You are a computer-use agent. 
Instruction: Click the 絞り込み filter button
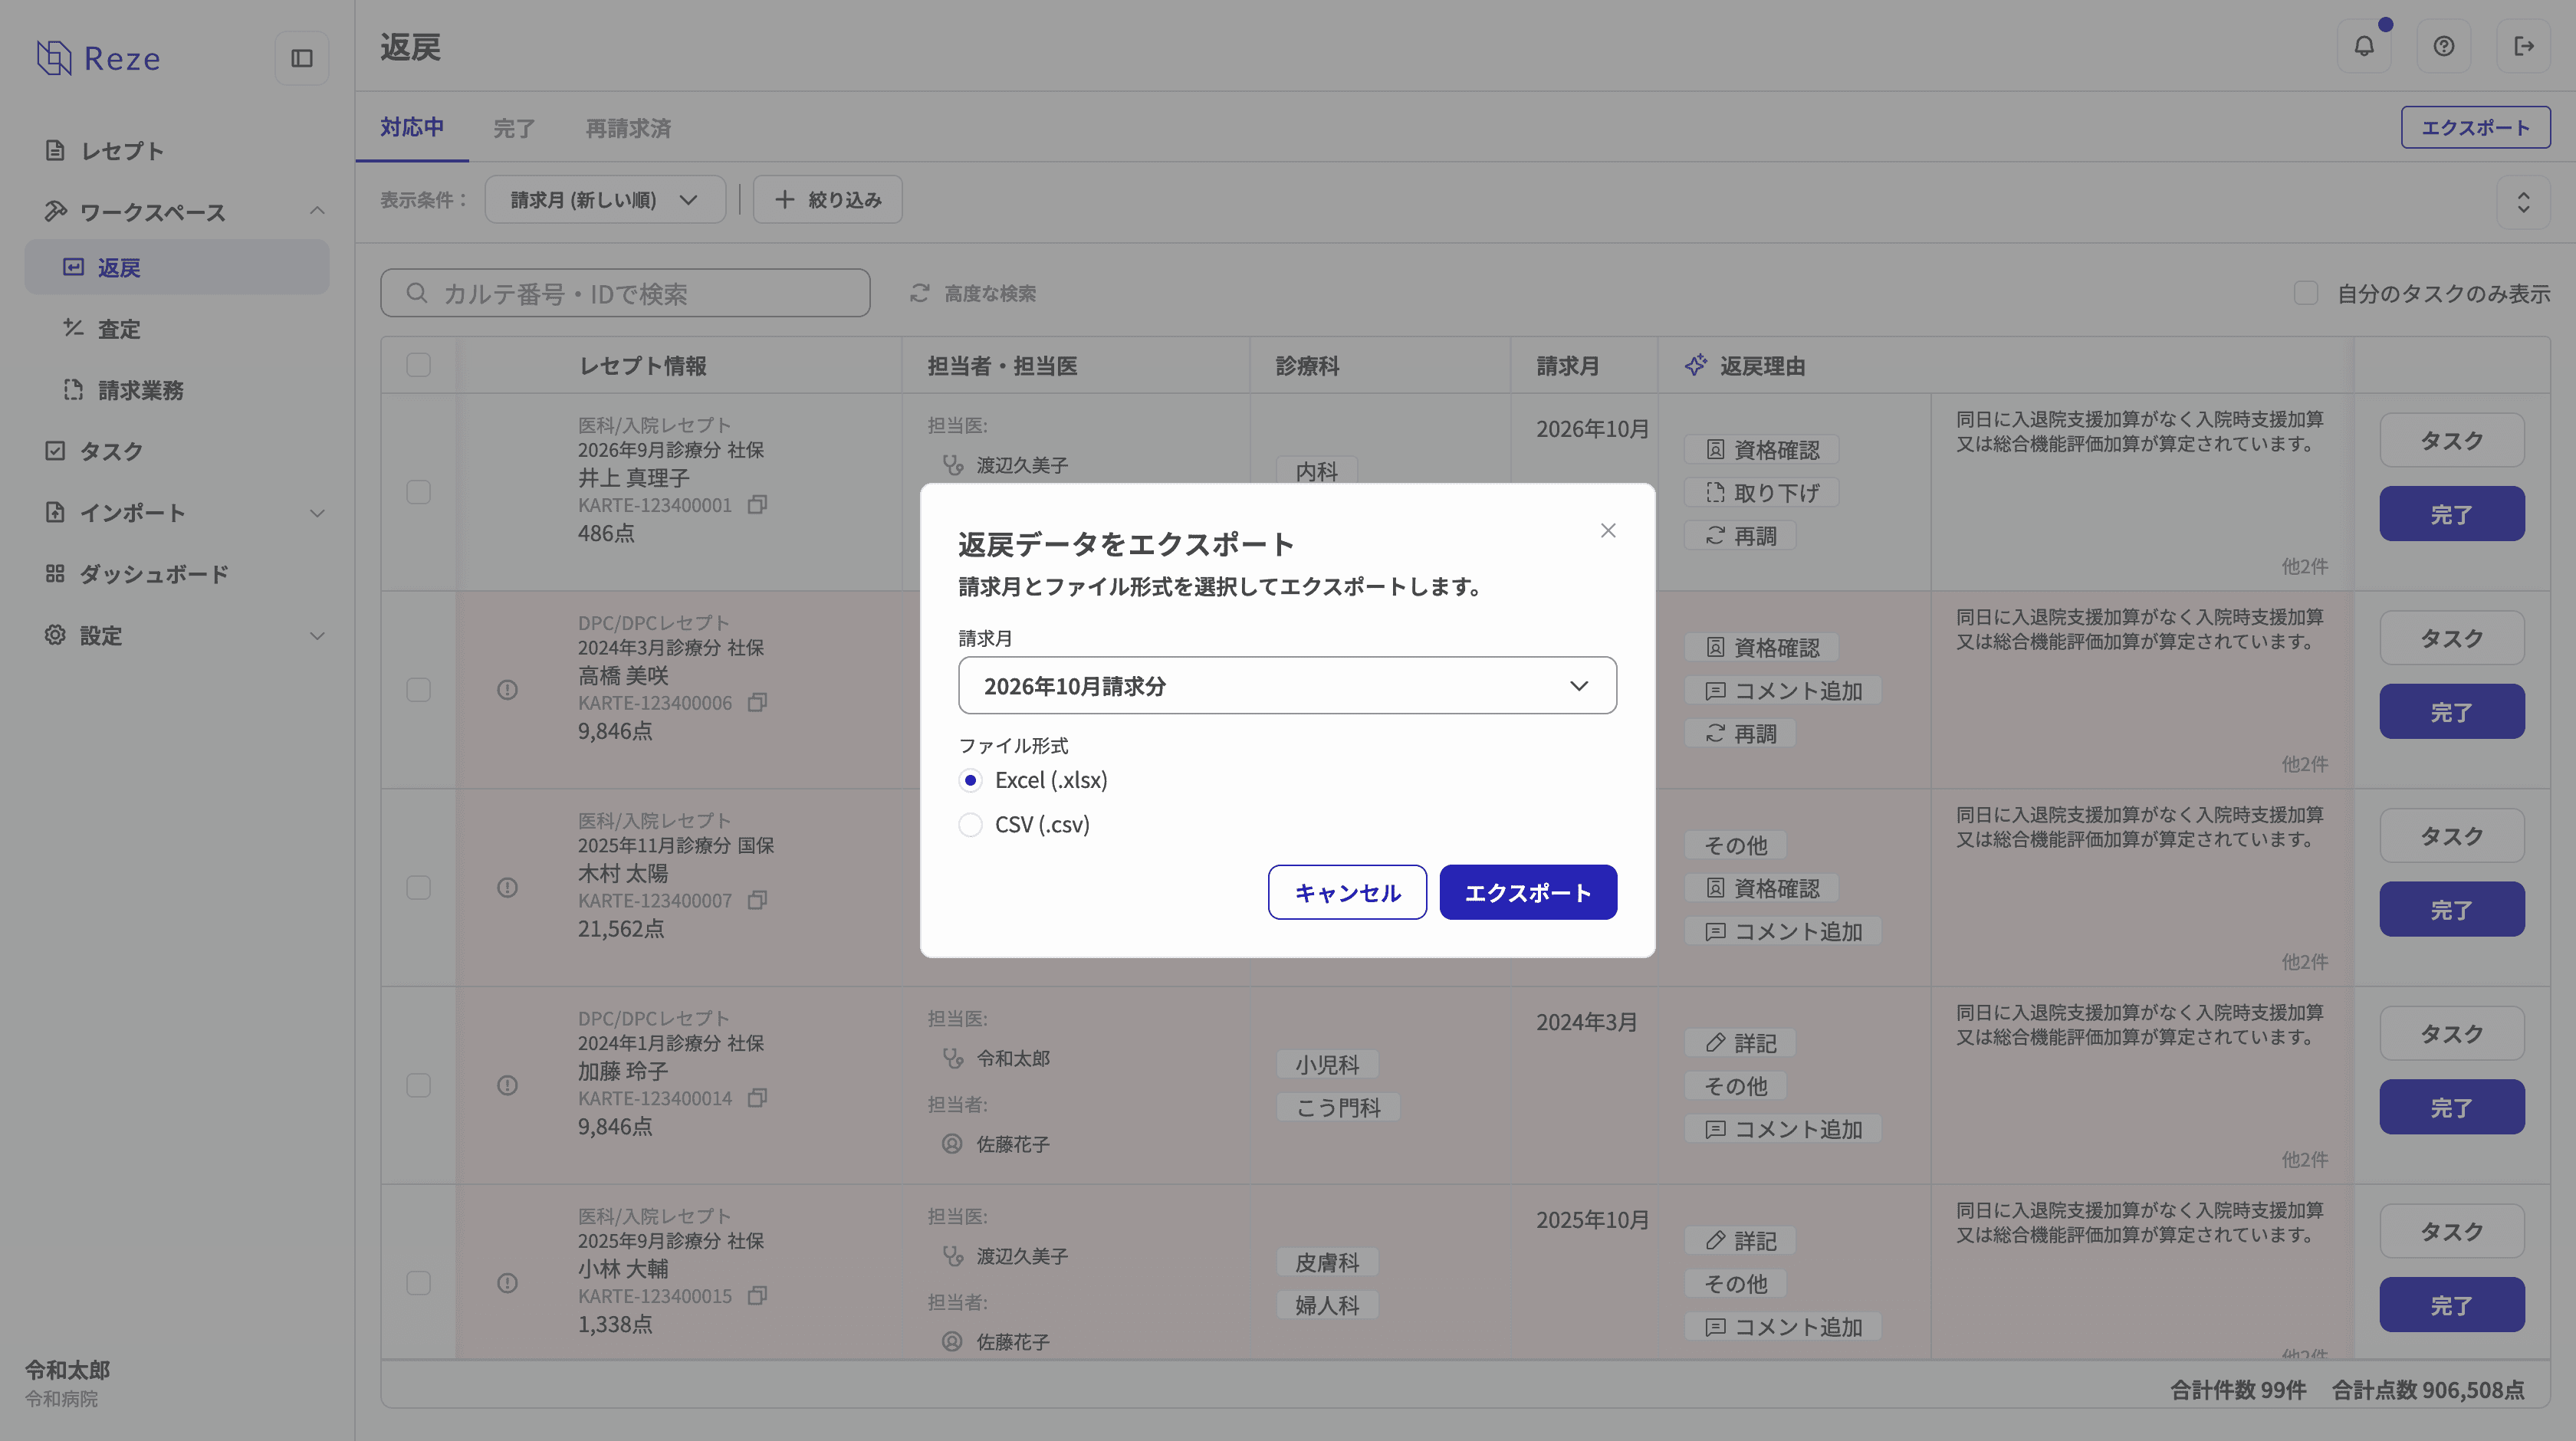[828, 199]
